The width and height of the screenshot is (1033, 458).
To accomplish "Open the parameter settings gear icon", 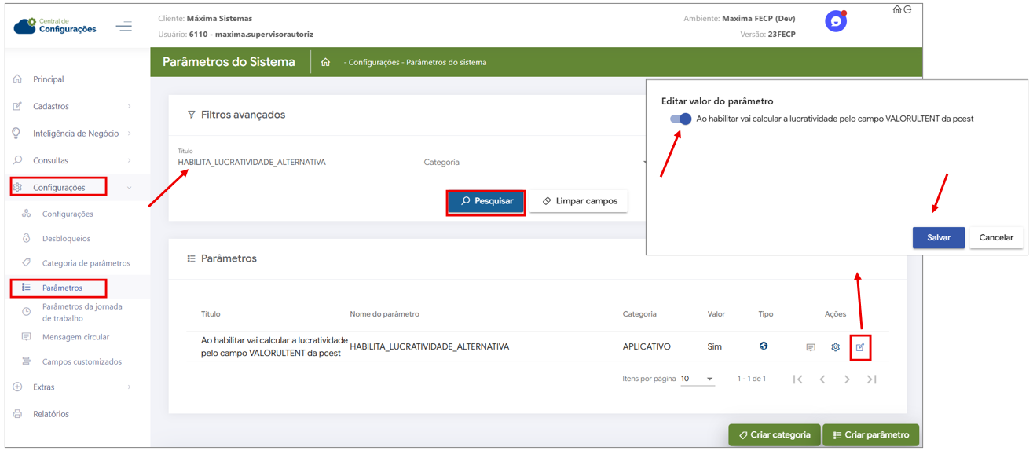I will 835,347.
